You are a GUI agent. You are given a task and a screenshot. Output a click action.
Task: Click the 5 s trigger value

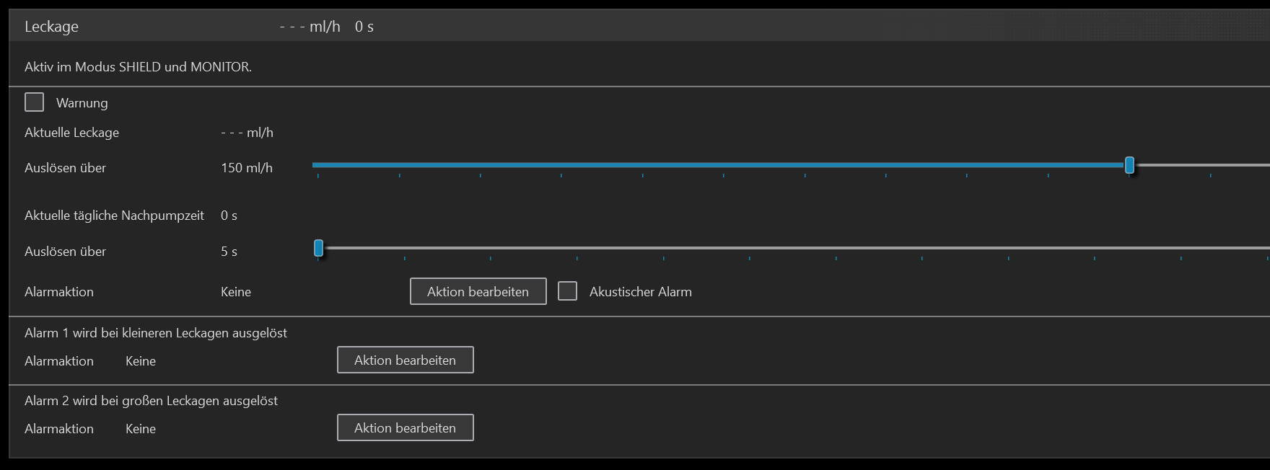point(229,252)
